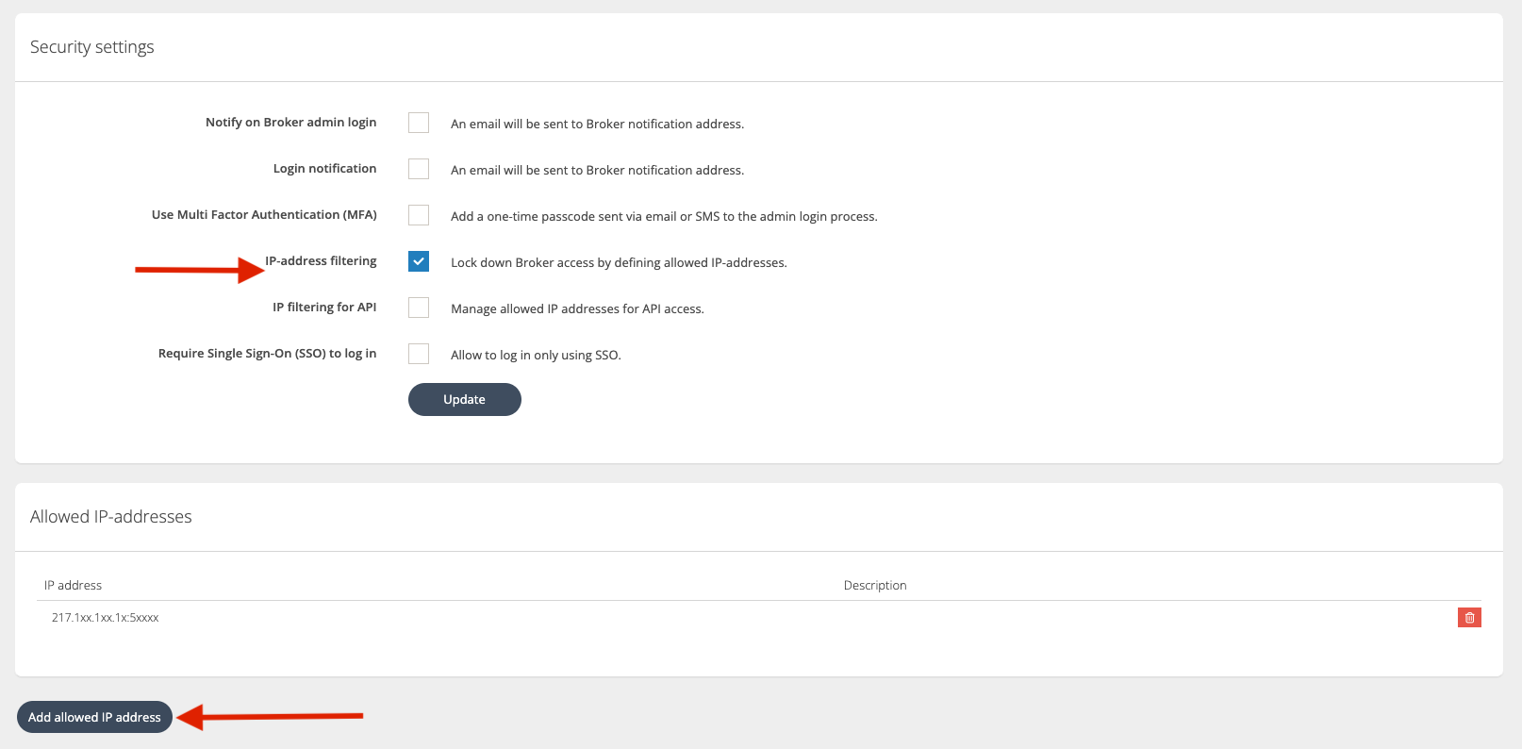Click the Allowed IP-addresses section heading
The width and height of the screenshot is (1522, 749).
[x=111, y=517]
